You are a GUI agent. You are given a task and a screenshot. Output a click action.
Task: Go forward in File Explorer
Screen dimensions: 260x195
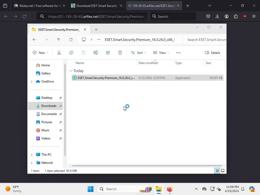click(x=46, y=39)
